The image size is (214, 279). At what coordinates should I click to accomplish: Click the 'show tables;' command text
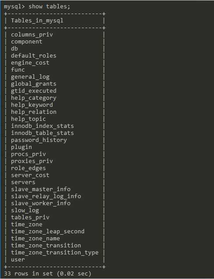[50, 7]
